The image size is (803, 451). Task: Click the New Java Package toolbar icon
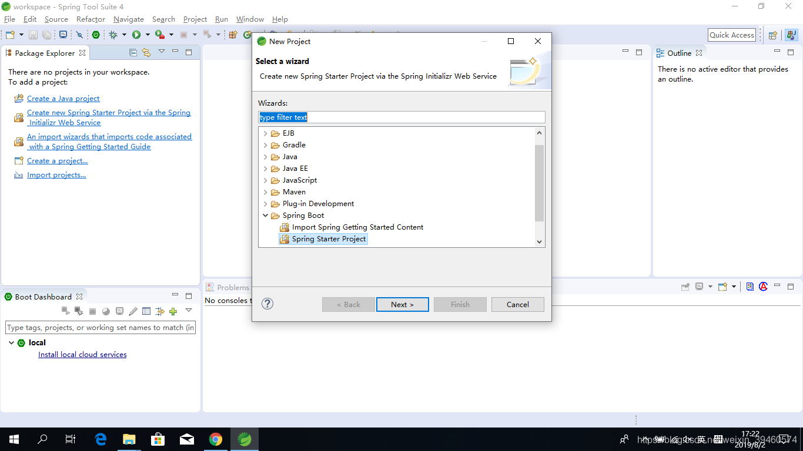click(232, 35)
